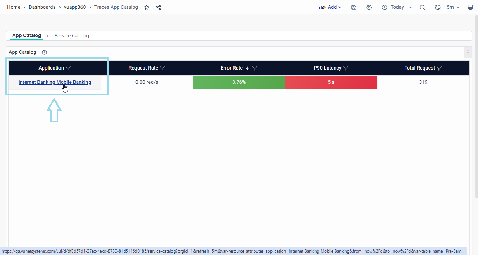Open the 5m refresh interval dropdown

point(453,7)
